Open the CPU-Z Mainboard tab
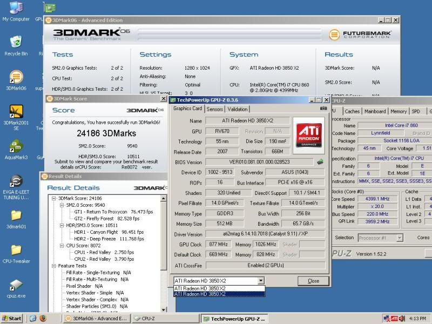 click(375, 111)
